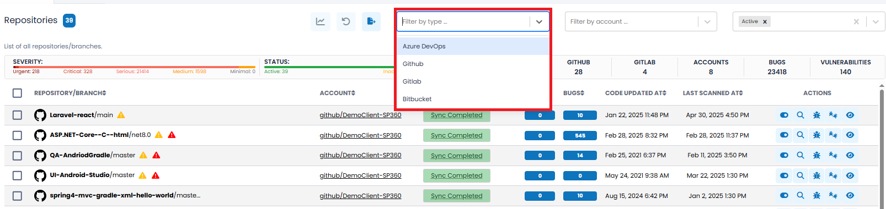Open github/DemoClient-SP360 link in first row

(360, 115)
